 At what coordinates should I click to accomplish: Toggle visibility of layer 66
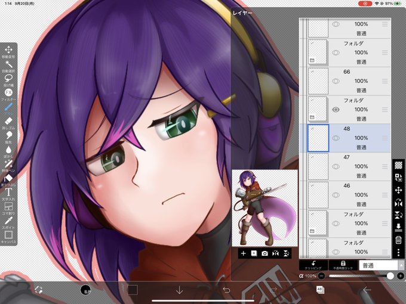coord(336,81)
